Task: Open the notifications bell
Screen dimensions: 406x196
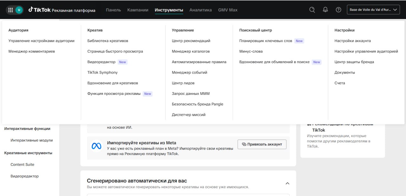Action: 325,10
